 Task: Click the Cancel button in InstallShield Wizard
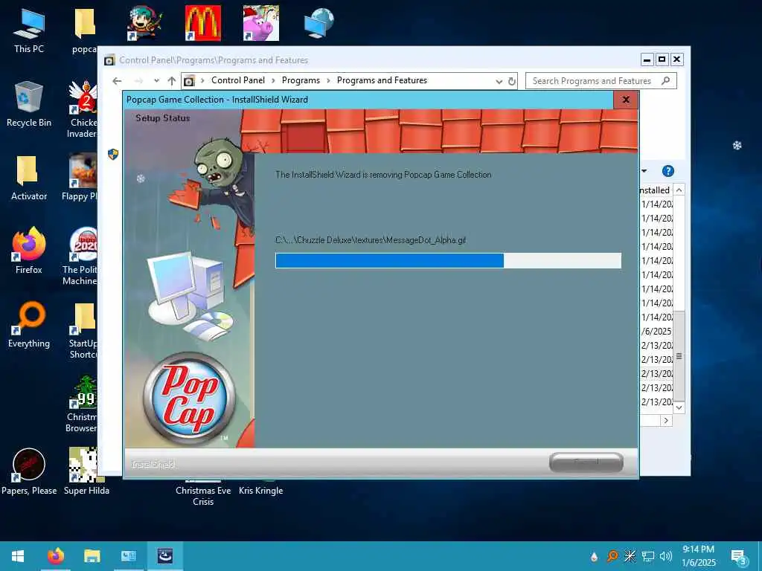586,462
